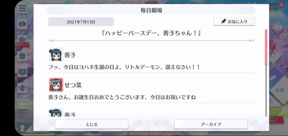Pin this story with お気に入り button
The image size is (288, 136).
[x=234, y=22]
